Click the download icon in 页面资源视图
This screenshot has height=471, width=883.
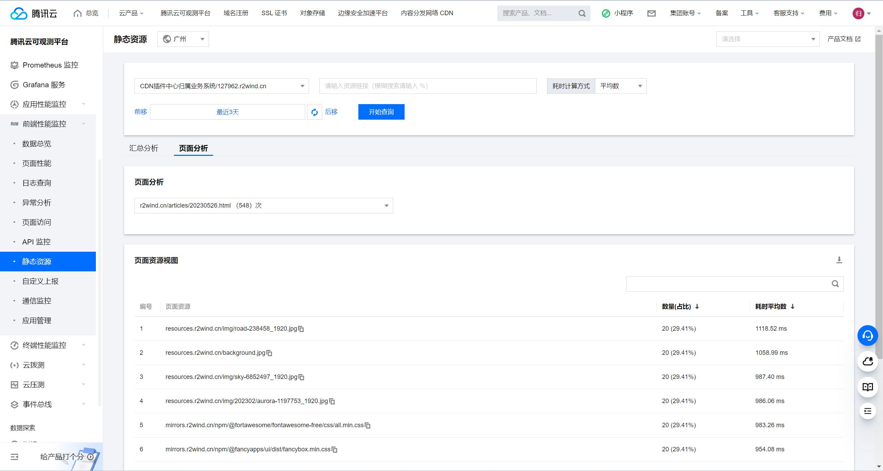click(x=839, y=260)
